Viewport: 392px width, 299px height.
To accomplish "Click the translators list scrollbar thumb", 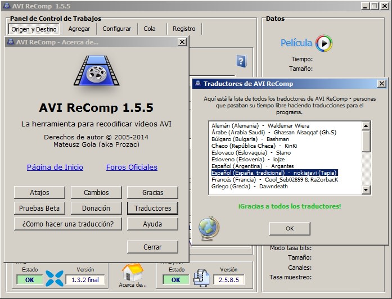I will (x=366, y=141).
